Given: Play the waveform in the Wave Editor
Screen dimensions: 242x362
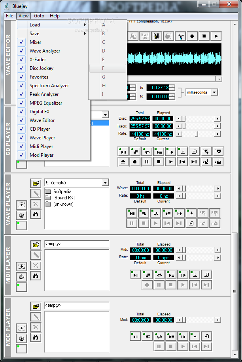Looking at the screenshot, I should (x=216, y=36).
